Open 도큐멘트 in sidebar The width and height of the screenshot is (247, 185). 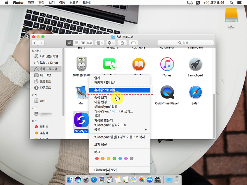[x=46, y=81]
